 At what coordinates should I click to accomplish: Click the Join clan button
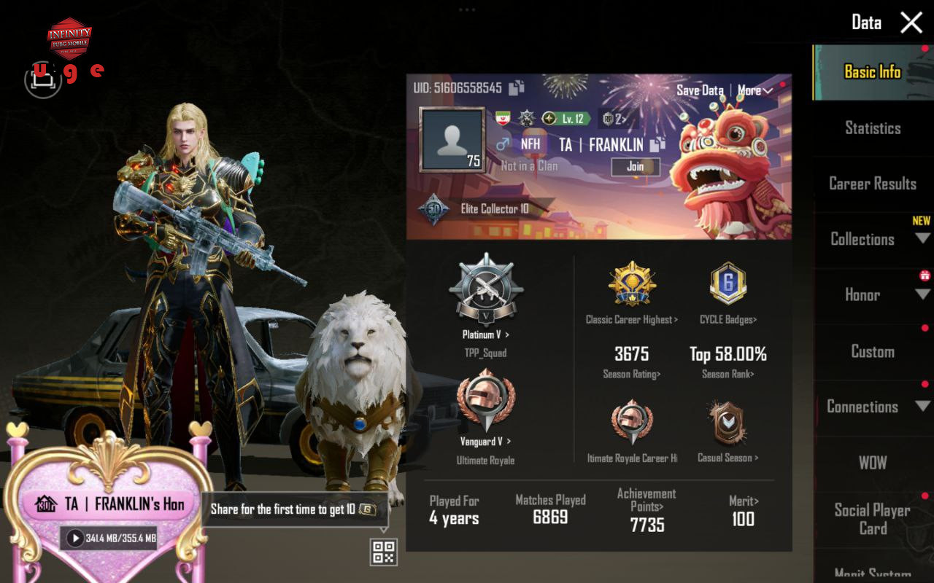click(636, 166)
